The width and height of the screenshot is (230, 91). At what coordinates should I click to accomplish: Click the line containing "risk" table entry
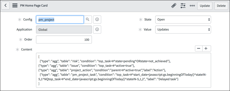105,61
